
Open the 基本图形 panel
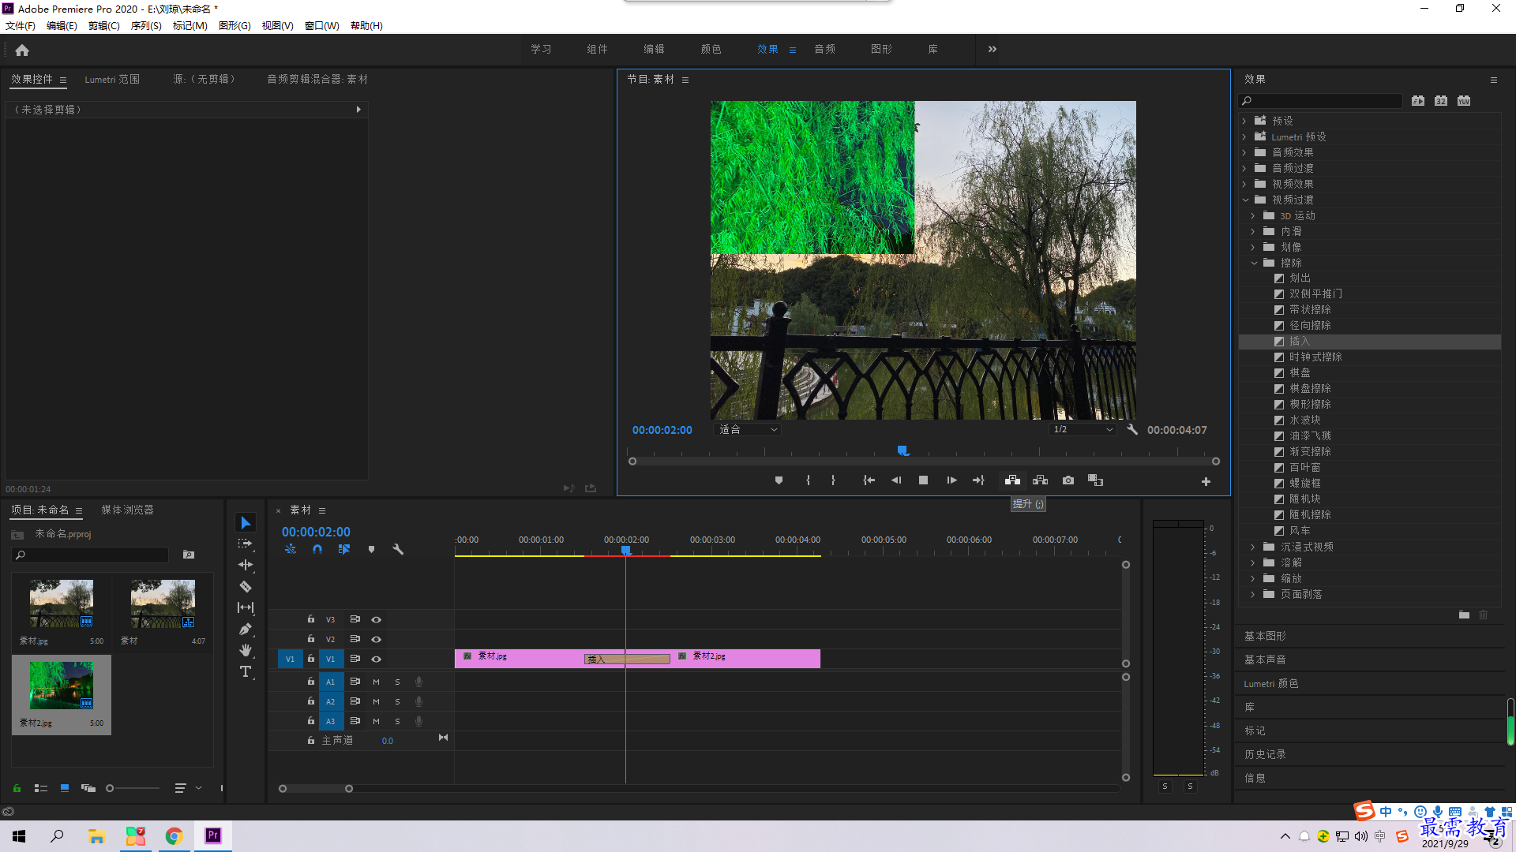pos(1265,636)
